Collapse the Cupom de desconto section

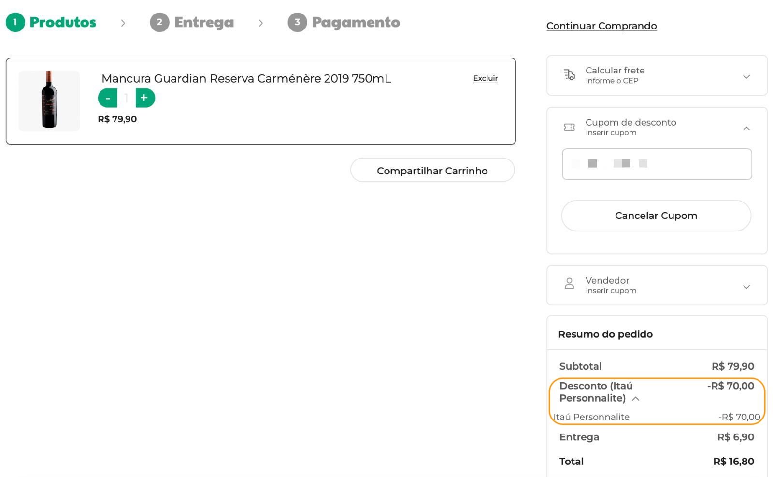[x=746, y=128]
